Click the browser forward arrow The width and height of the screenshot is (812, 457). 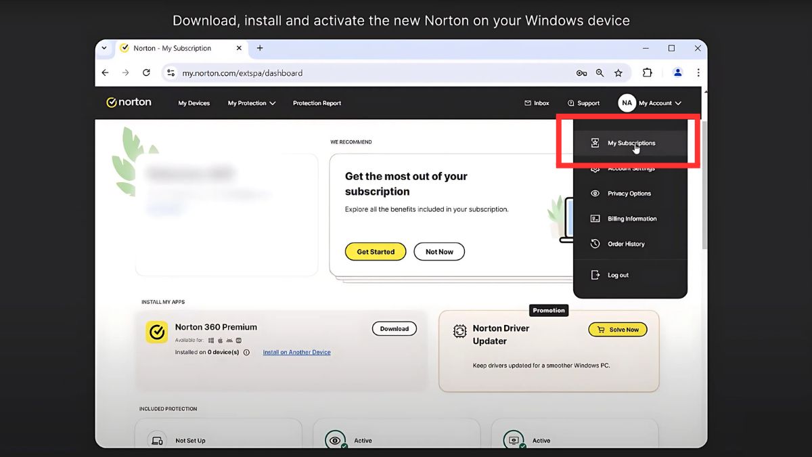(x=125, y=72)
